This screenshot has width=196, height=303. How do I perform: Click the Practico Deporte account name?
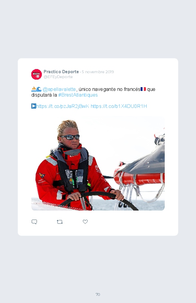click(x=61, y=72)
